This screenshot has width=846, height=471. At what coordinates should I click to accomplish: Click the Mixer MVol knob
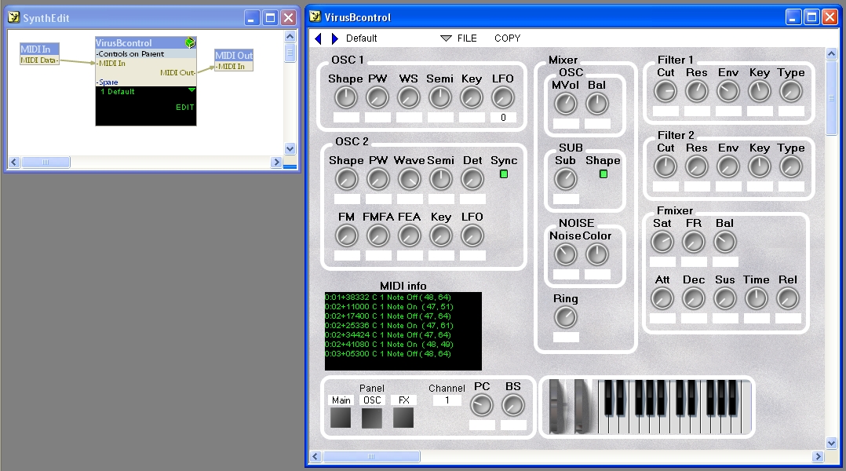[x=565, y=104]
